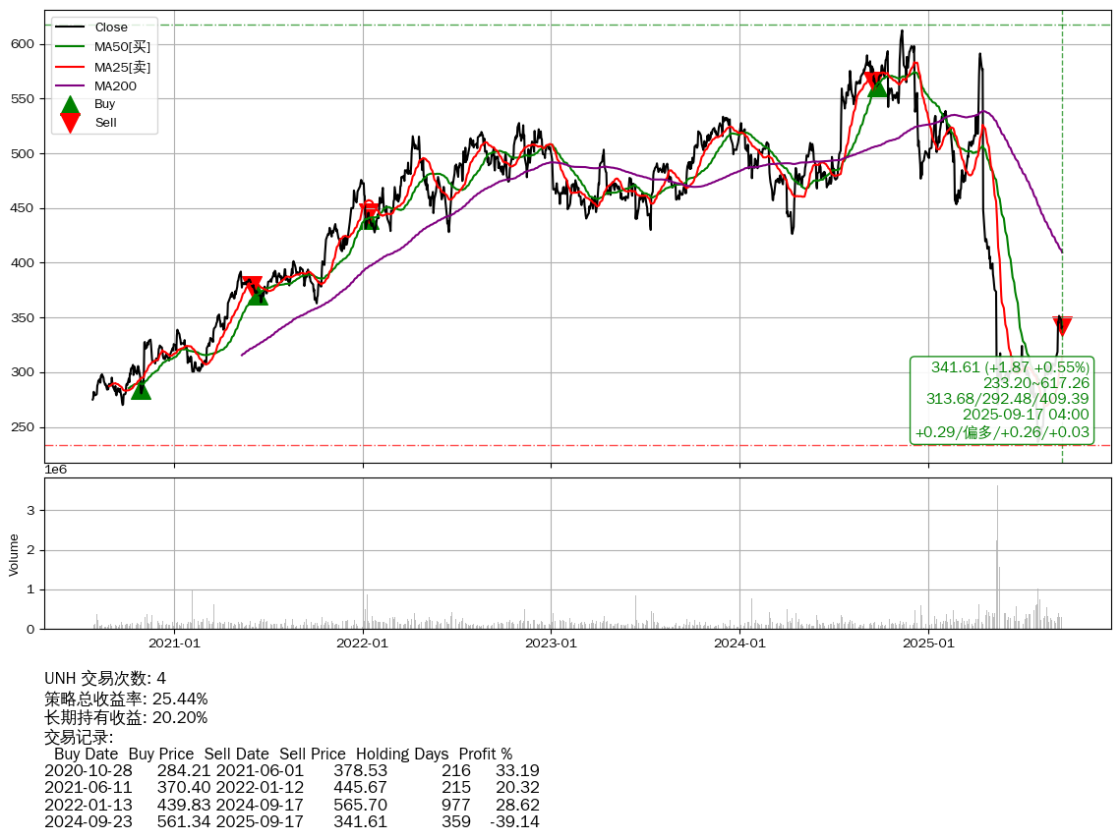Select the Buy marker at January 2022
The image size is (1120, 840).
tap(370, 220)
